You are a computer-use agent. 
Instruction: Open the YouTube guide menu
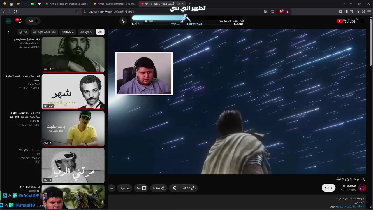tap(362, 21)
